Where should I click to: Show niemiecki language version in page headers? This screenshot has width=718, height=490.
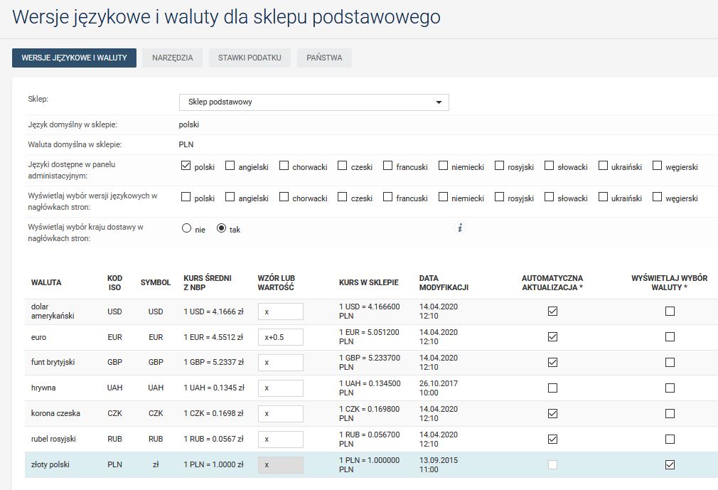[x=444, y=198]
